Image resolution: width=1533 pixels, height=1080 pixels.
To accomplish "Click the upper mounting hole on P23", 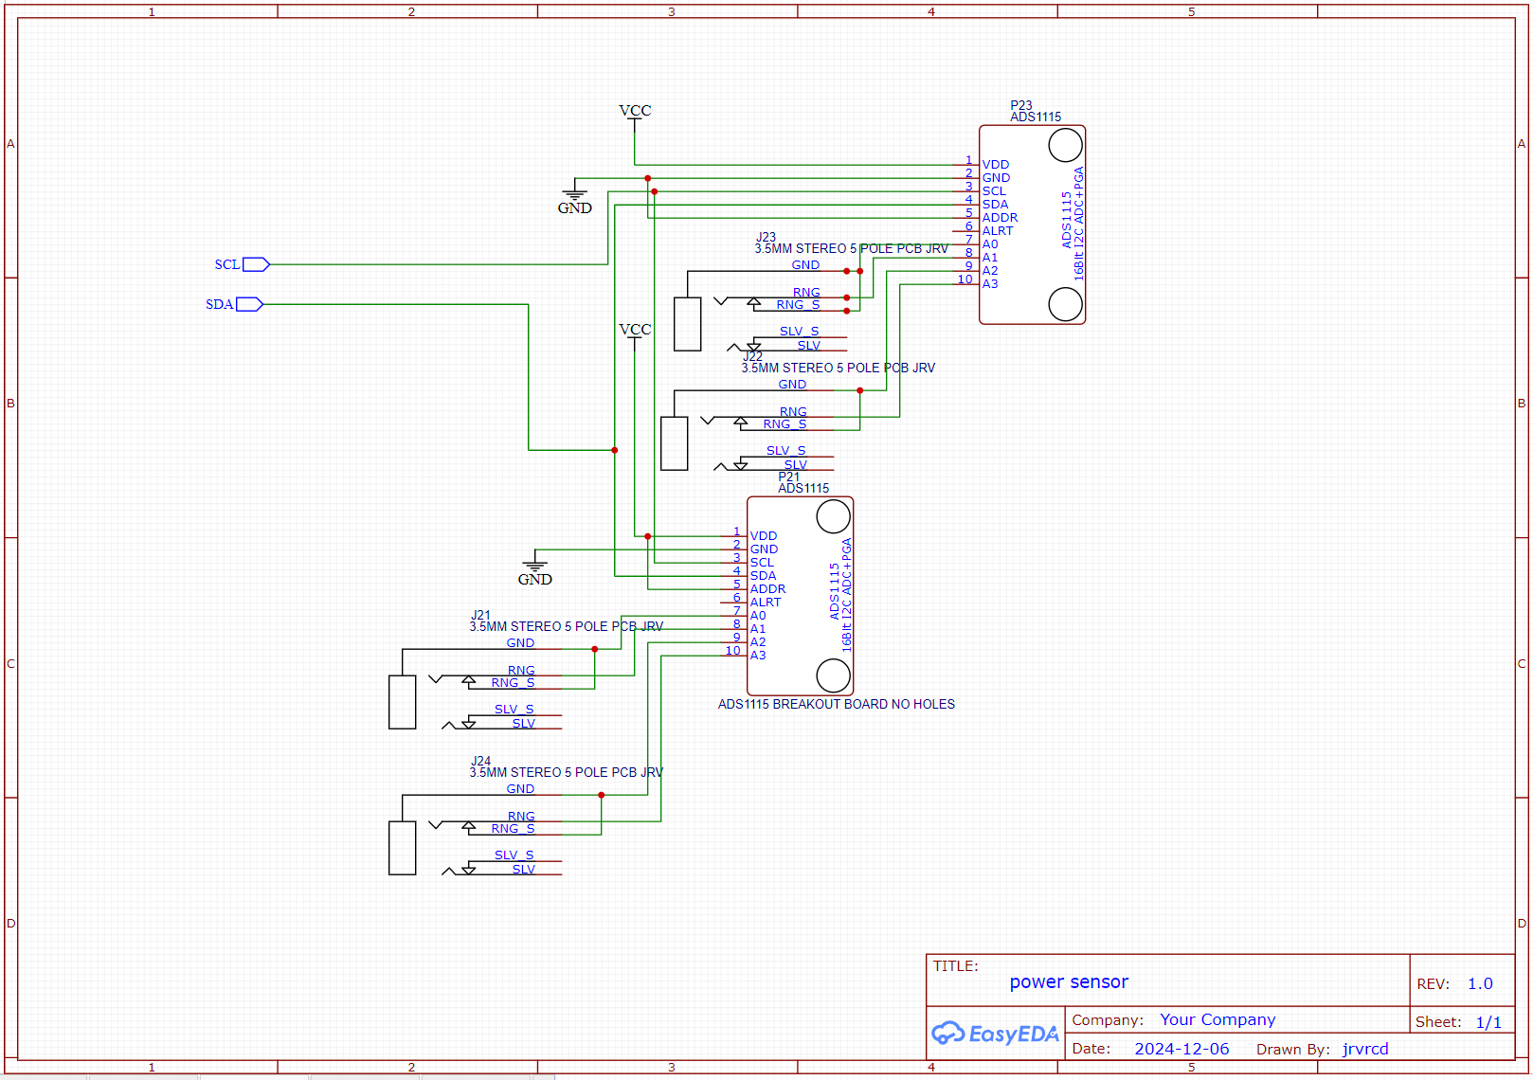I will pyautogui.click(x=1065, y=145).
